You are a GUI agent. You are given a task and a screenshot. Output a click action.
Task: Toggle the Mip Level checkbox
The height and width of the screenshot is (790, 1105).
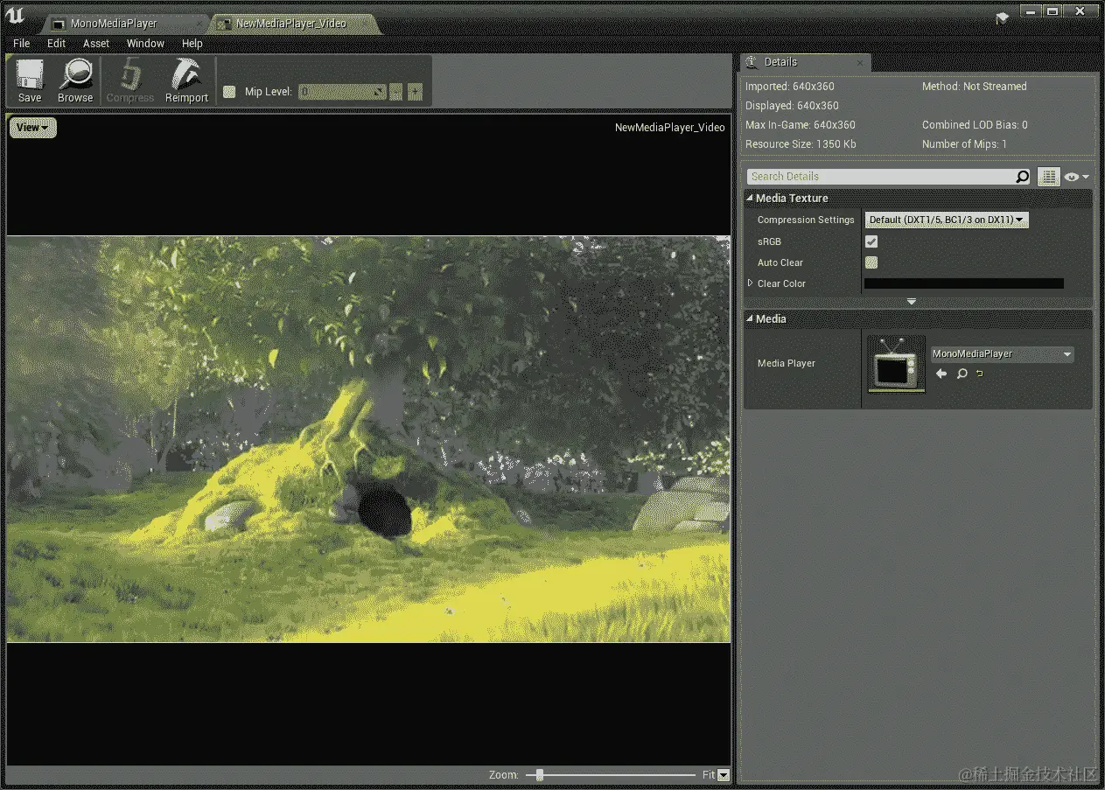(229, 91)
